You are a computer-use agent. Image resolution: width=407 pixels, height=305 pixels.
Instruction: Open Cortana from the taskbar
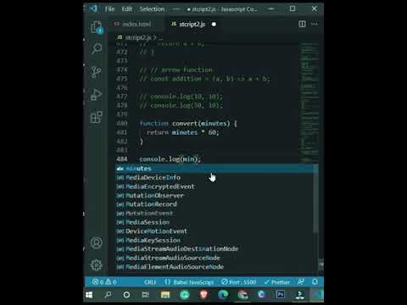[x=126, y=295]
